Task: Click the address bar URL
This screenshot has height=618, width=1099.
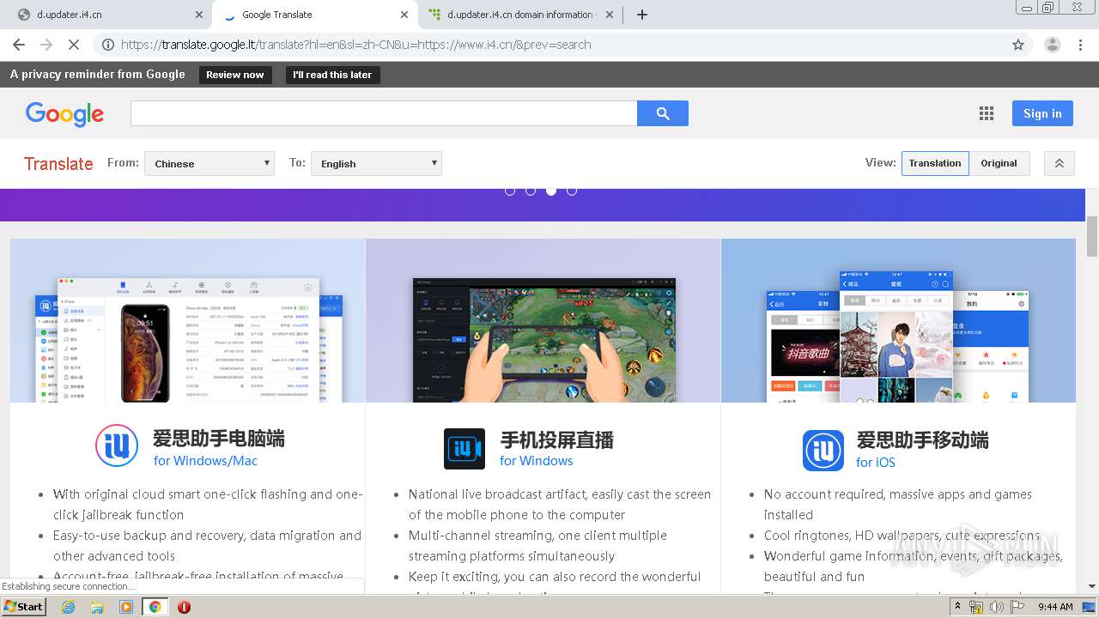Action: [x=355, y=45]
